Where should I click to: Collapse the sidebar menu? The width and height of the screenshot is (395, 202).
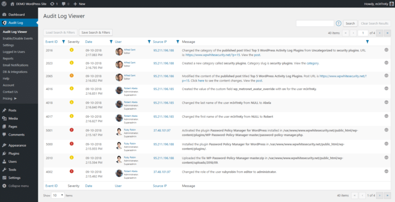(x=16, y=186)
